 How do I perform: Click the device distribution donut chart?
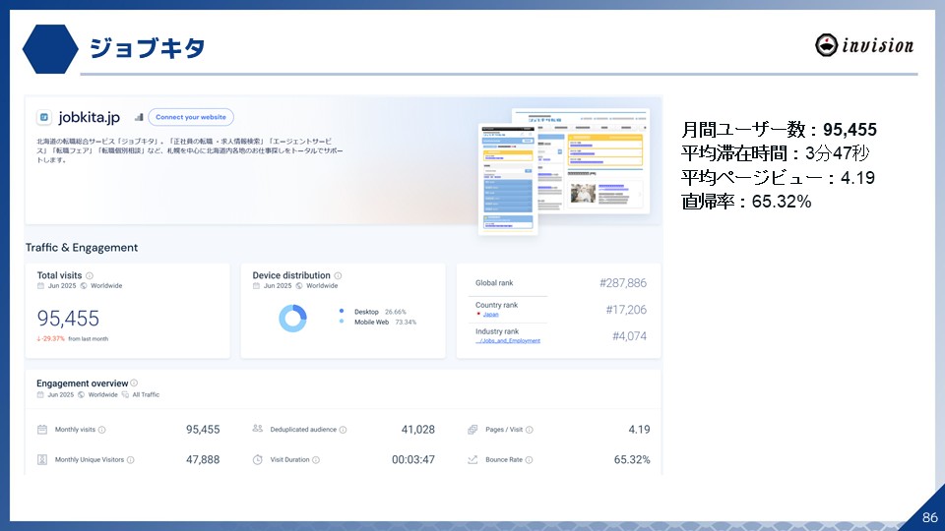293,318
